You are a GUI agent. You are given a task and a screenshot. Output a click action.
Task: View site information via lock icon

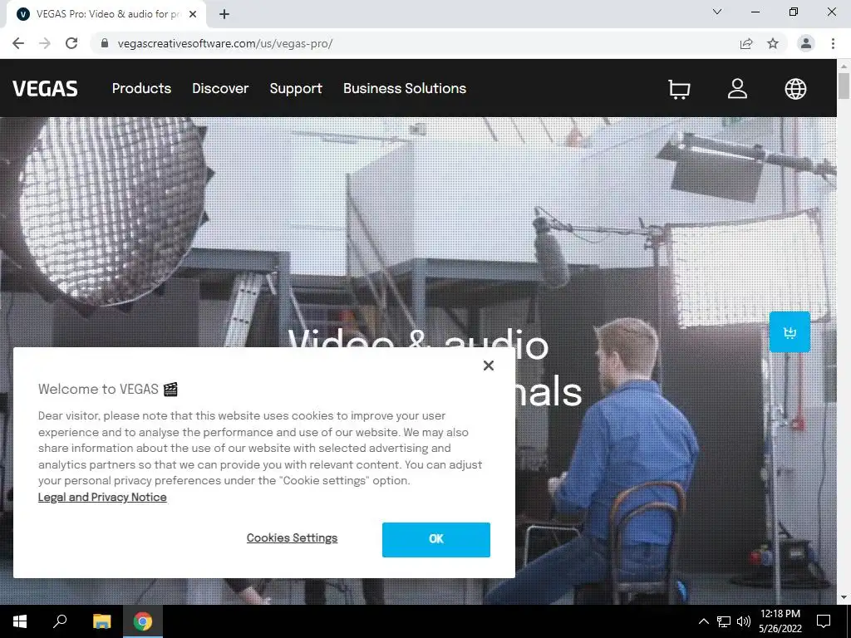(105, 43)
